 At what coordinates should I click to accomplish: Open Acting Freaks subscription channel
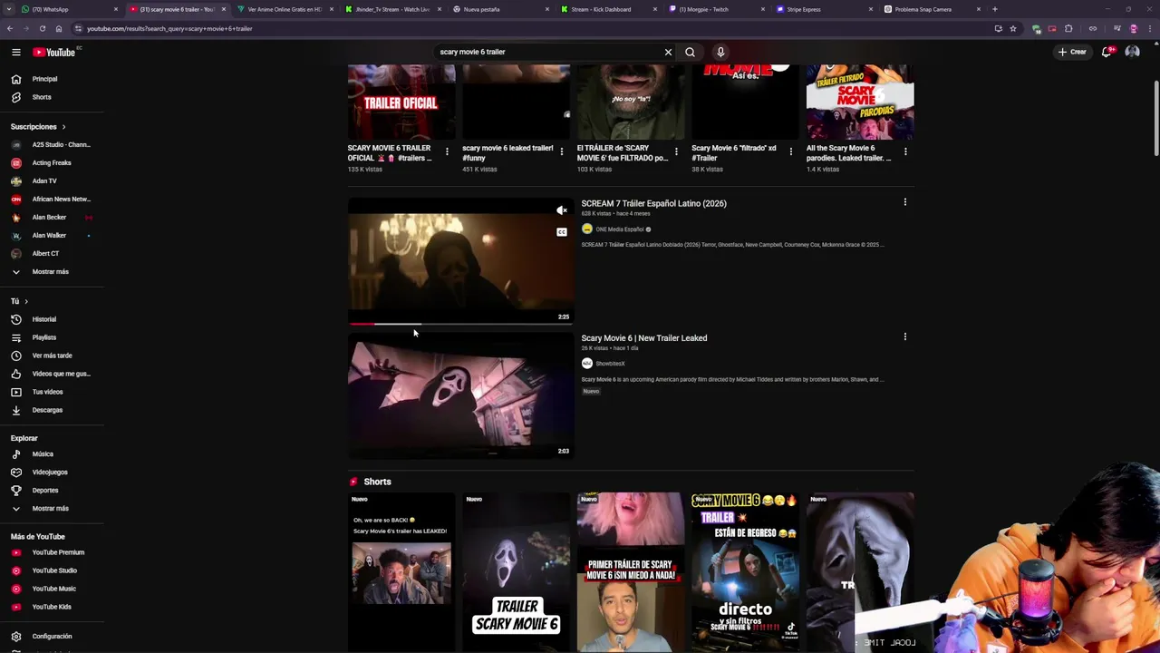point(52,162)
